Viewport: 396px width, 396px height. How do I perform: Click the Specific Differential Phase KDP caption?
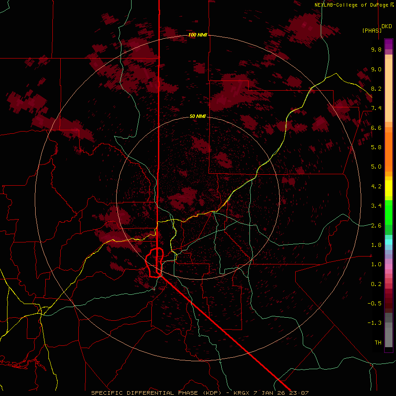click(200, 393)
